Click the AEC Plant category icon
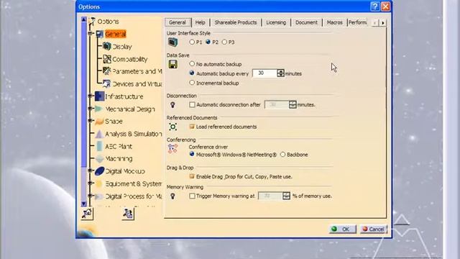Image resolution: width=460 pixels, height=259 pixels. pyautogui.click(x=100, y=146)
